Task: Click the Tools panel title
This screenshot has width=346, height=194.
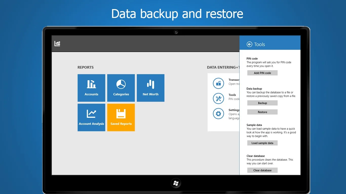Action: [x=260, y=44]
